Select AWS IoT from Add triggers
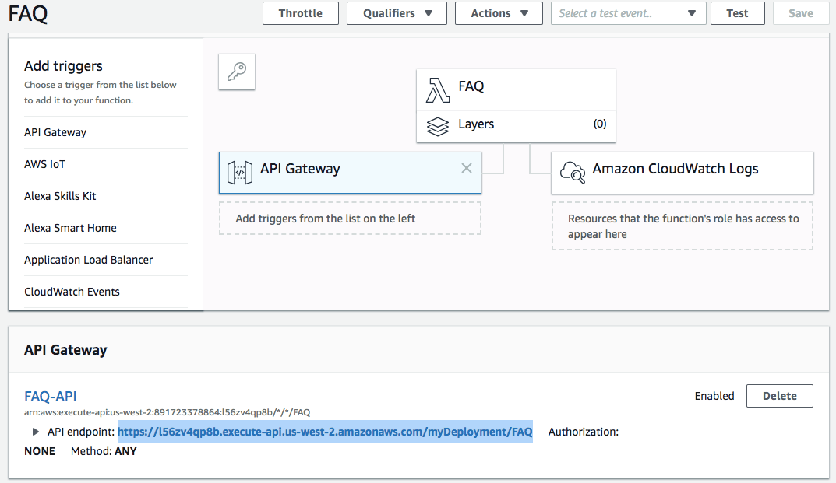 (43, 164)
